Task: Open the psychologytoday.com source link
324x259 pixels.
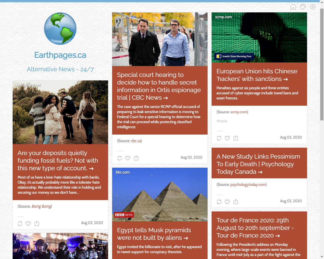Action: [248, 185]
